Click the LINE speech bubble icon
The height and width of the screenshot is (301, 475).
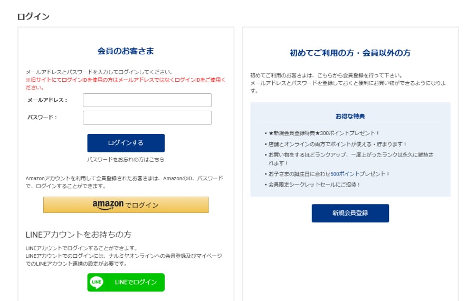pyautogui.click(x=97, y=282)
